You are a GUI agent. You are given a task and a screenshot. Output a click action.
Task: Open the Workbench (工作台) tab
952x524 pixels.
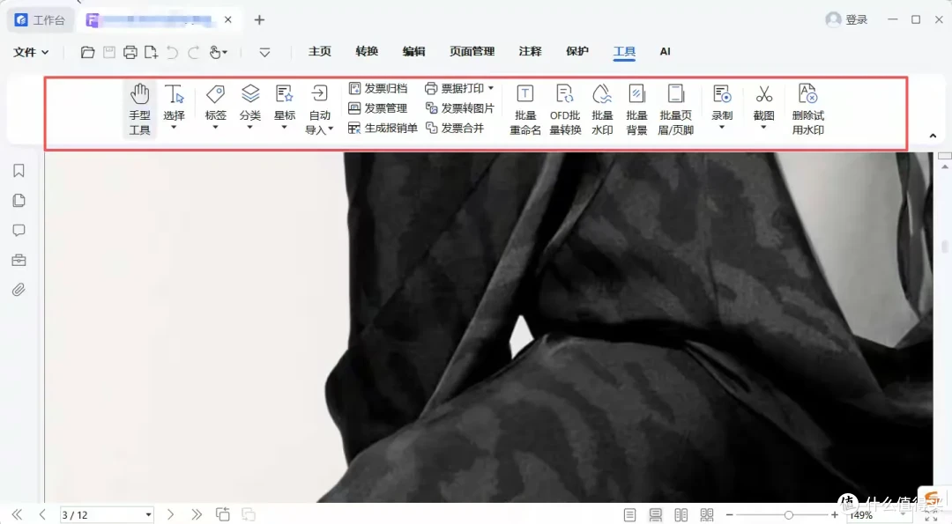pyautogui.click(x=40, y=20)
